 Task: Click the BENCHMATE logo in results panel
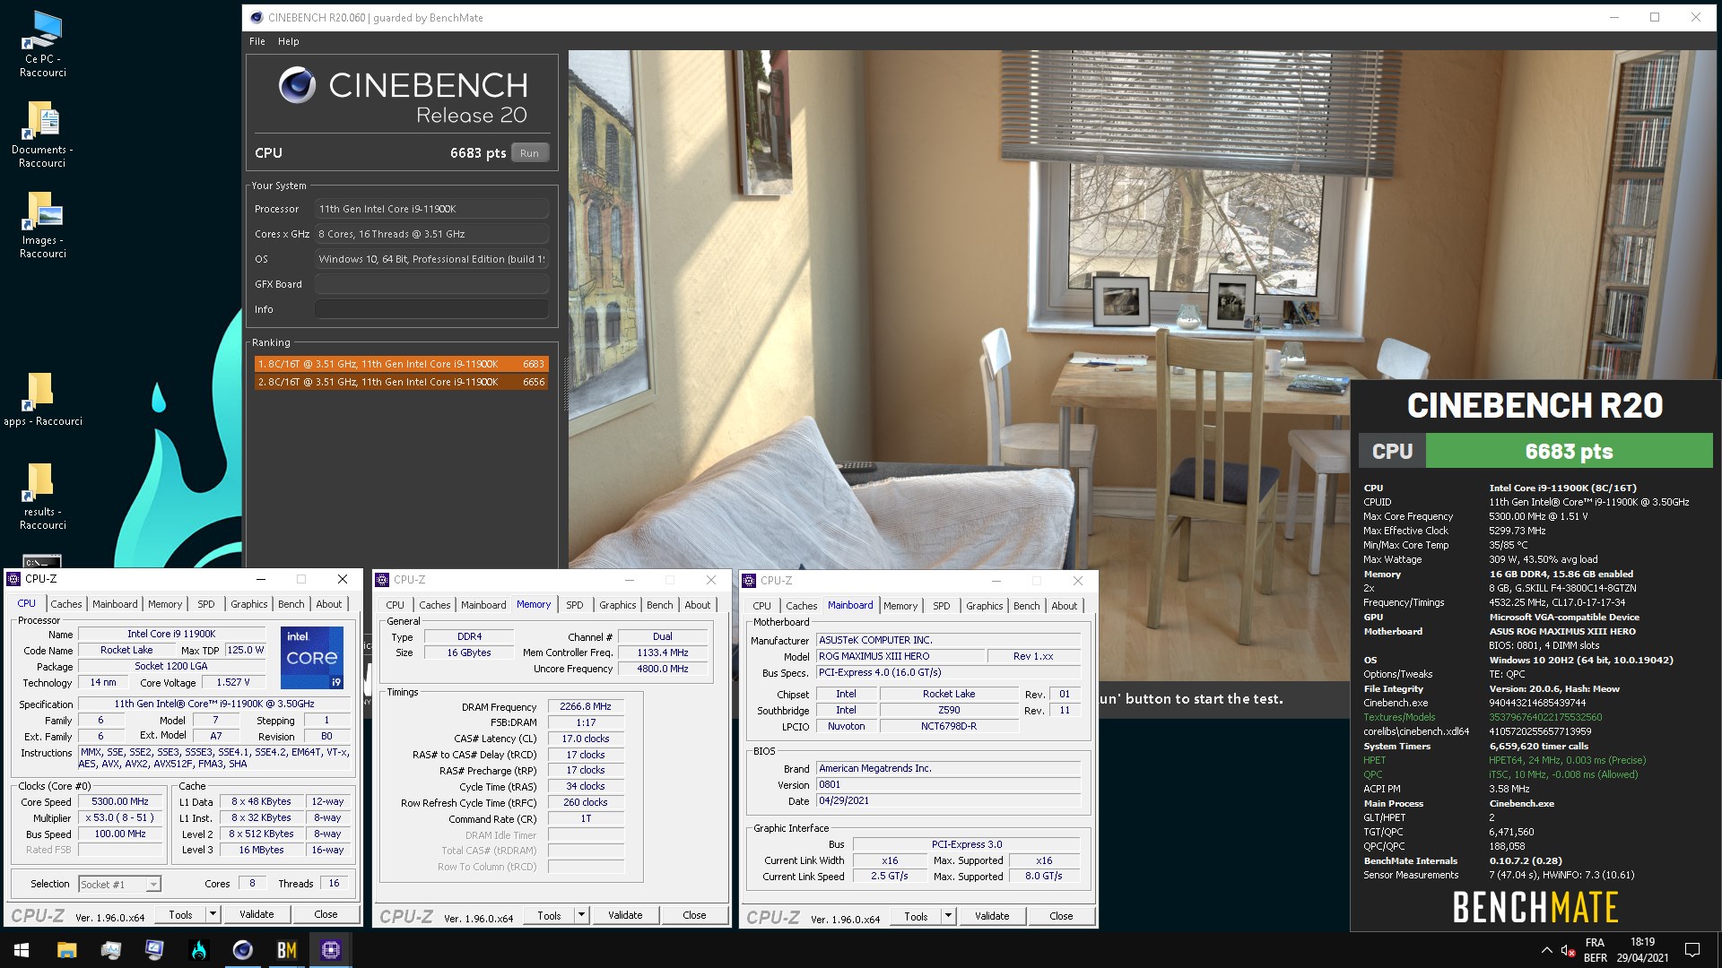click(x=1535, y=907)
